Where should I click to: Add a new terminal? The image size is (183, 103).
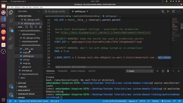tap(157, 71)
